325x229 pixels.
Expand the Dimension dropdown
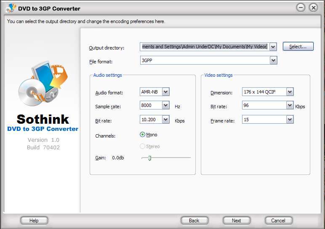pyautogui.click(x=290, y=92)
